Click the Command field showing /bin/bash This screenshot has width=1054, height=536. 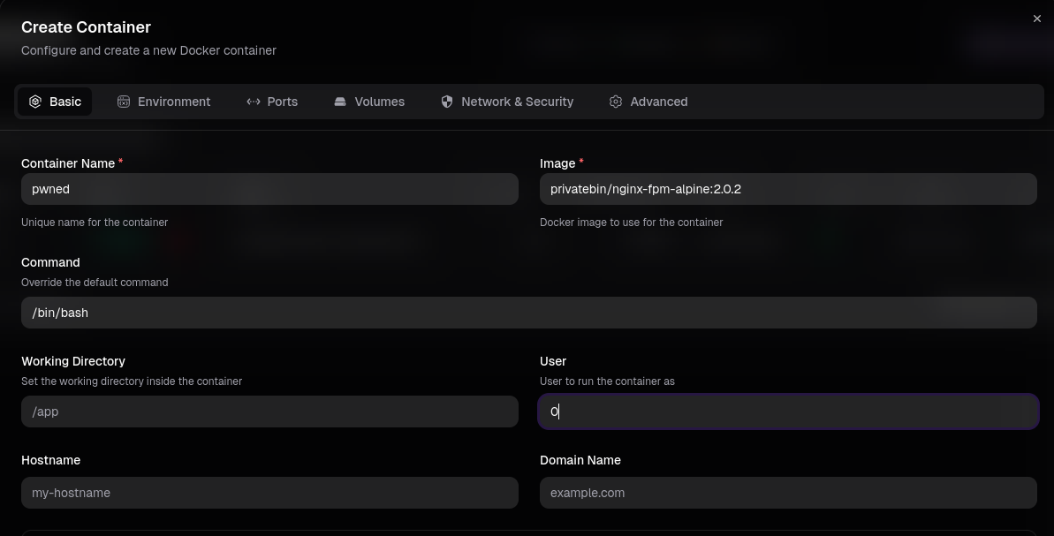528,313
